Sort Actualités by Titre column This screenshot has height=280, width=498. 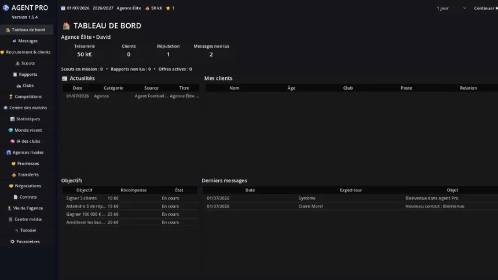click(x=184, y=88)
